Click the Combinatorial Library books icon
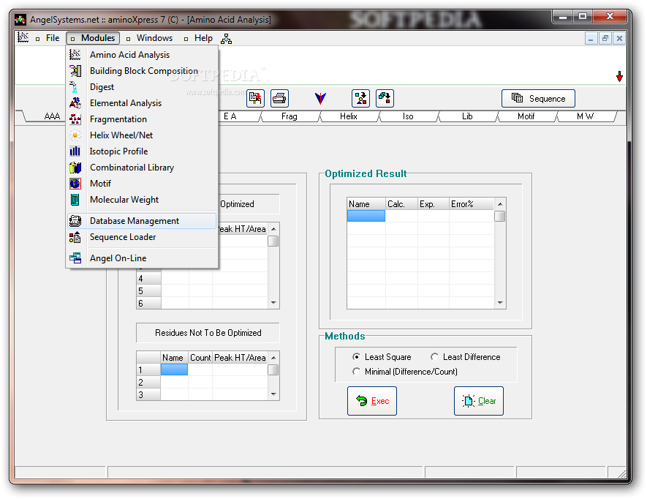 point(75,168)
